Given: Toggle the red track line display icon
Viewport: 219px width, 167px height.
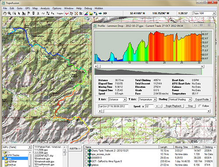Looking at the screenshot, I should point(67,14).
